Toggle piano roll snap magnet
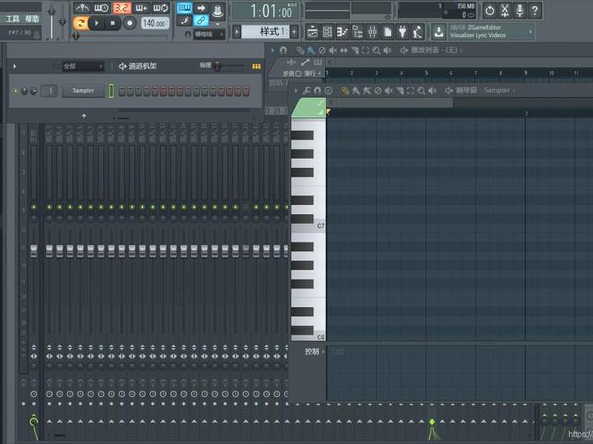 click(x=317, y=90)
